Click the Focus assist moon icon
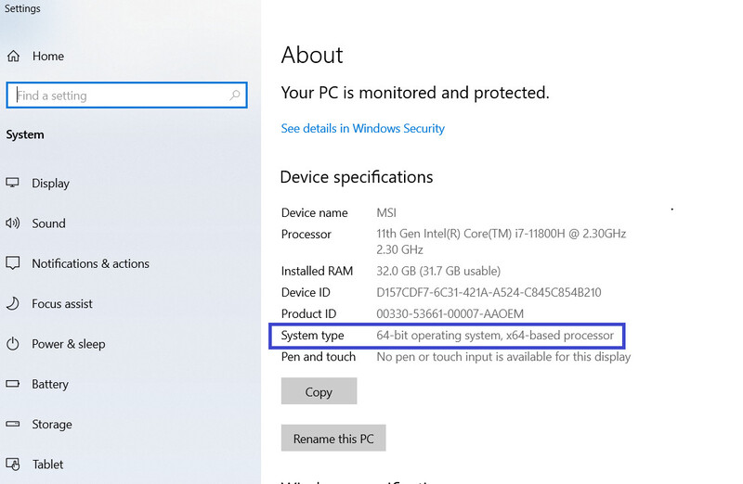743x484 pixels. (x=13, y=303)
